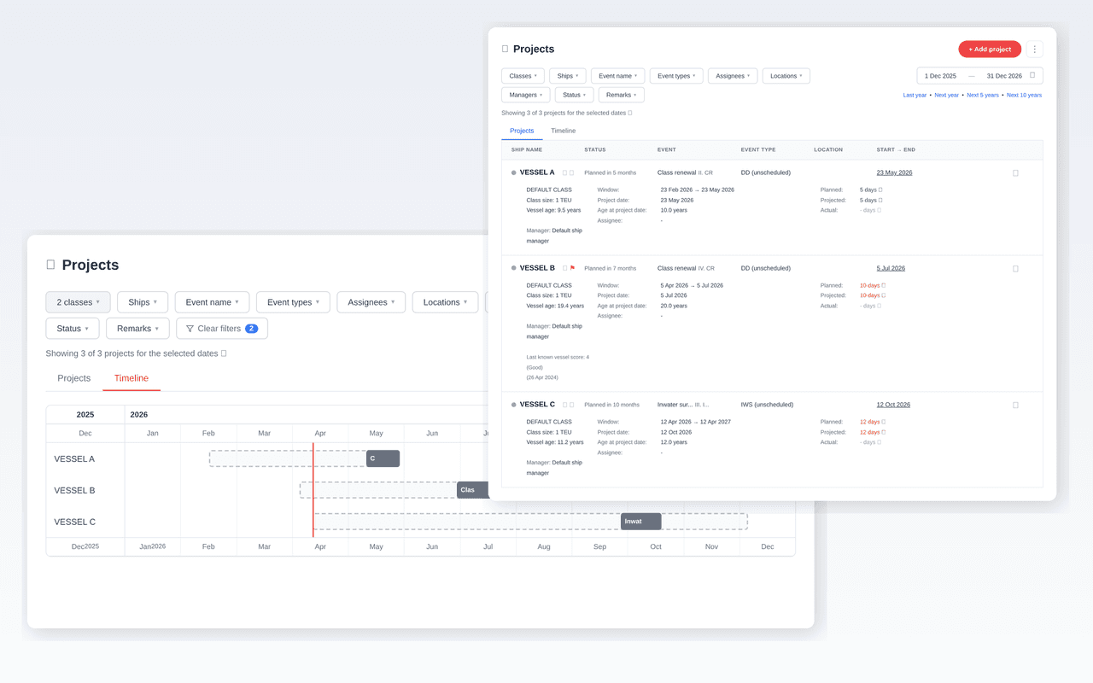Open the calendar icon next to 31 Dec 2026
Image resolution: width=1093 pixels, height=683 pixels.
tap(1032, 75)
